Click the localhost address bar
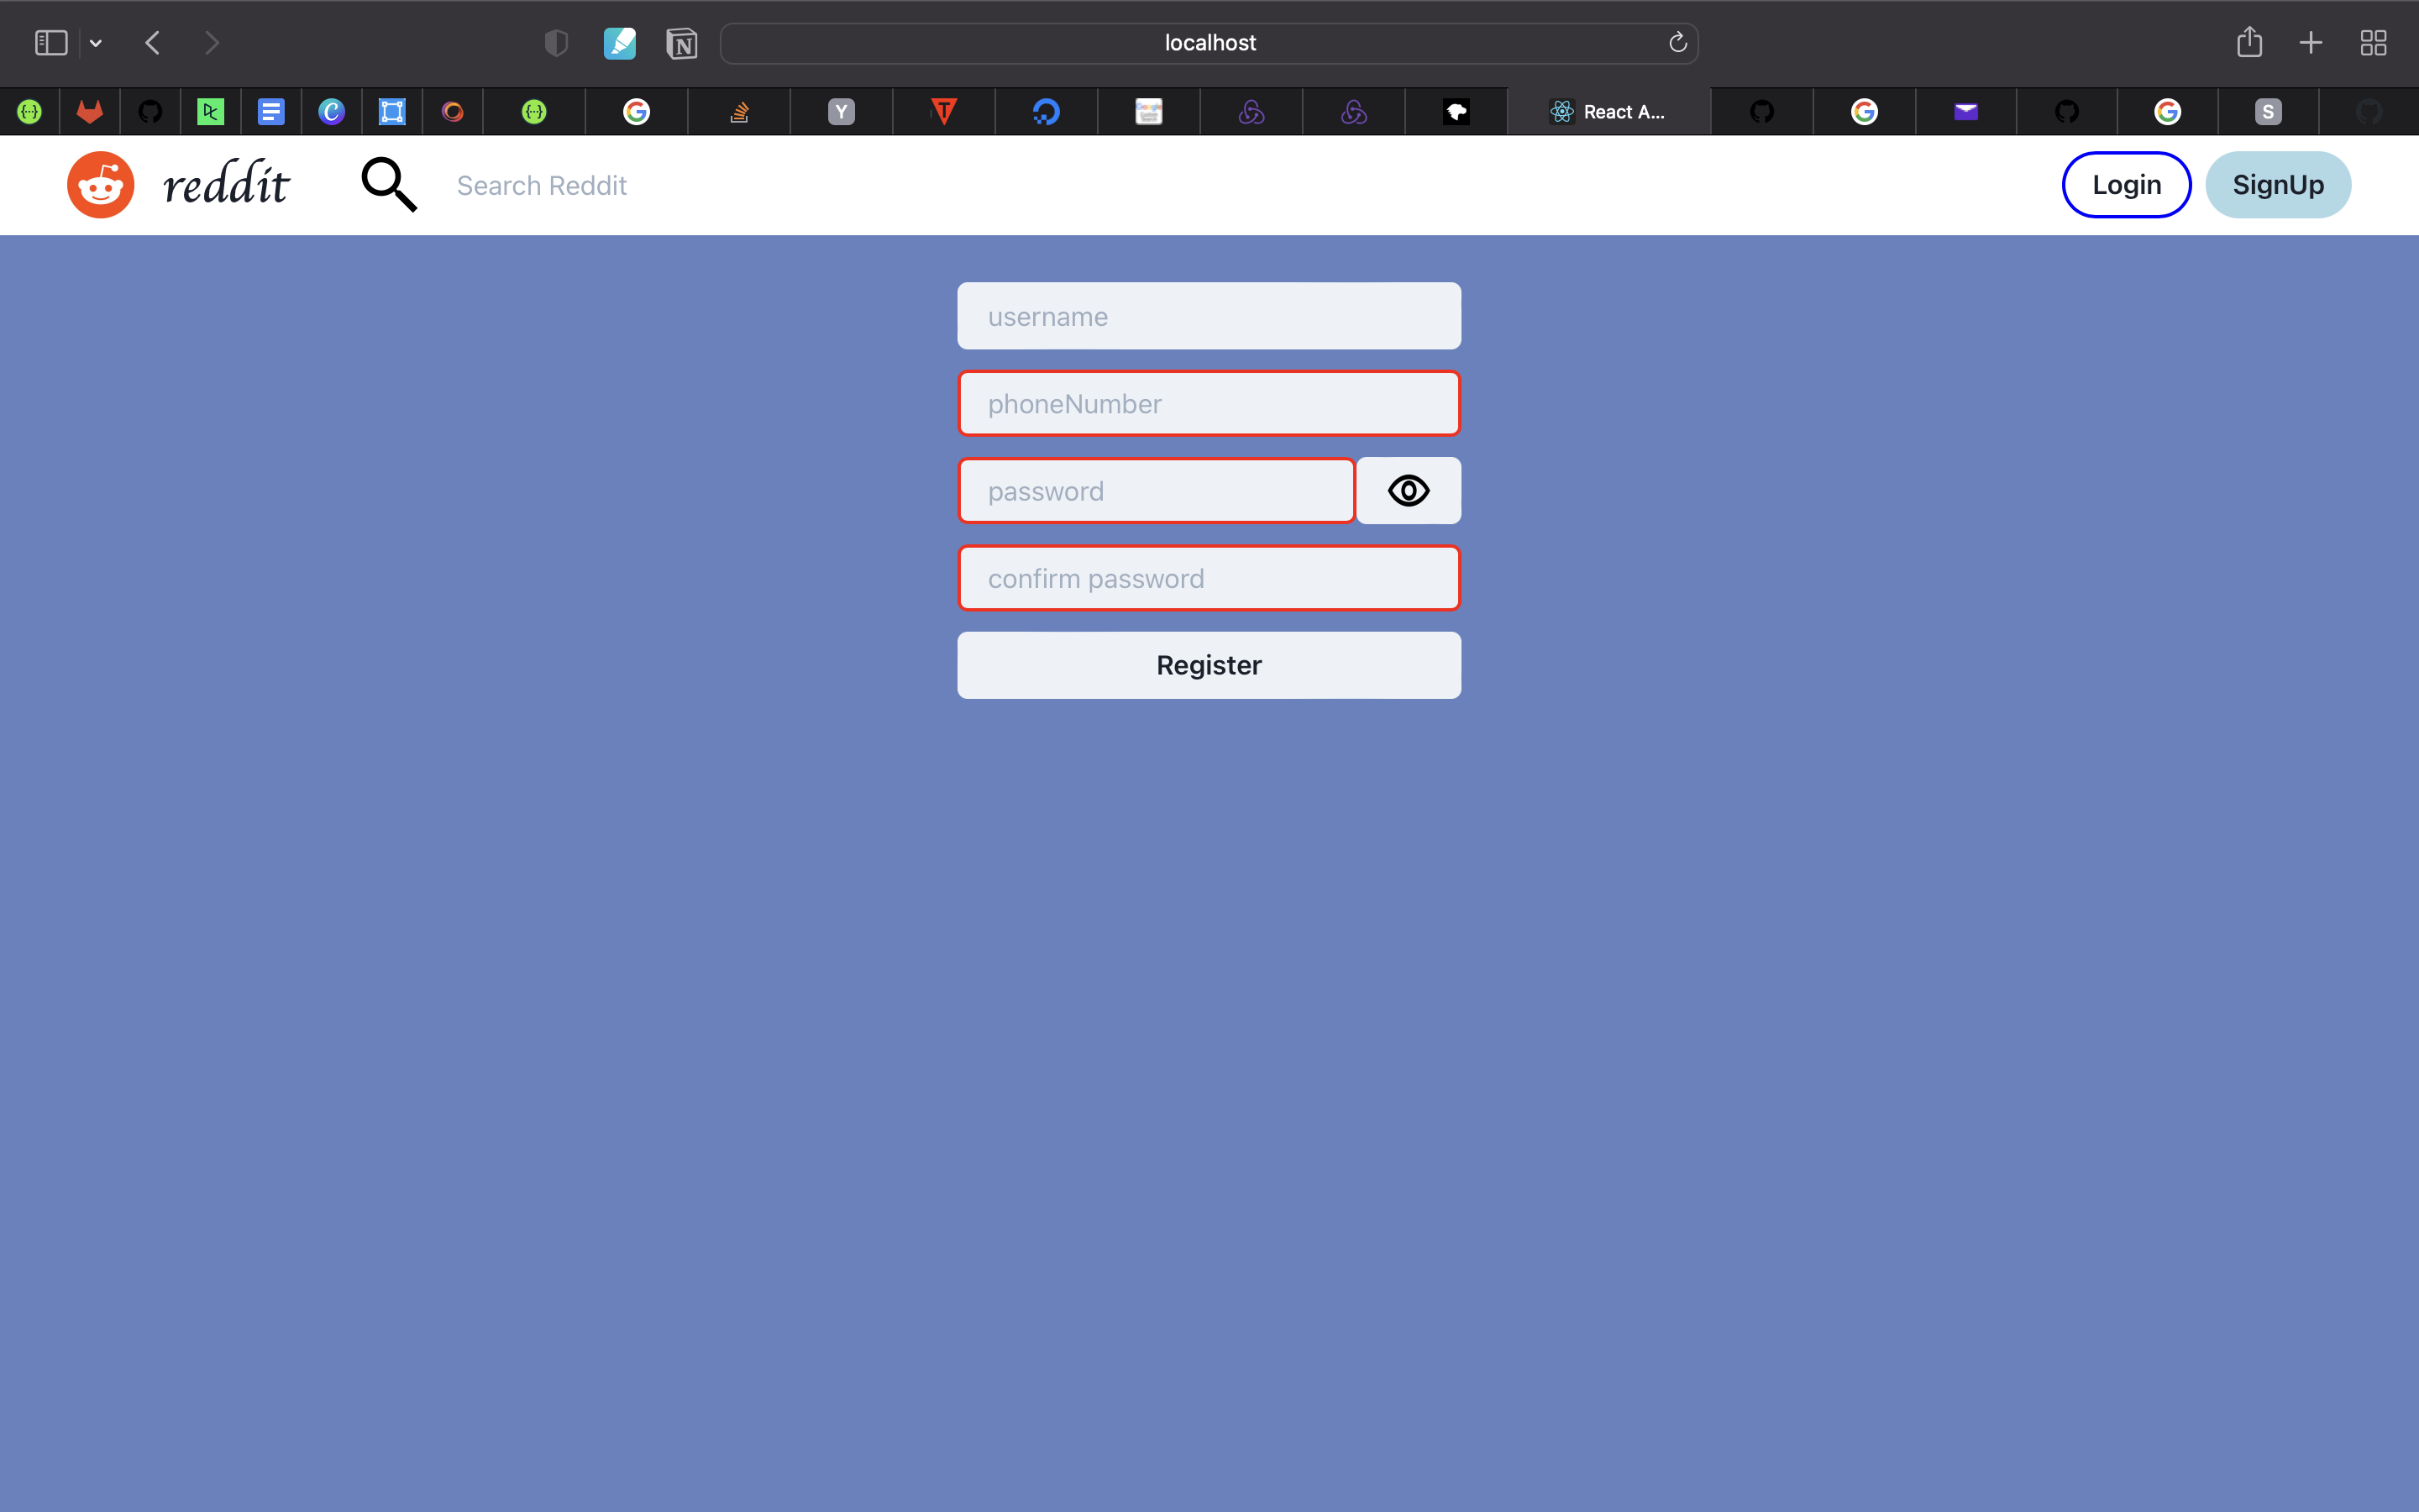Image resolution: width=2419 pixels, height=1512 pixels. (1209, 43)
